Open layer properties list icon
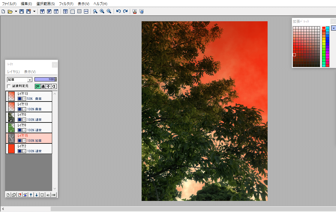The image size is (336, 212). 42,195
